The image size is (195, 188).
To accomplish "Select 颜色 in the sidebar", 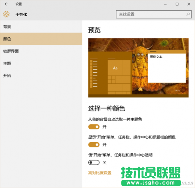I will pos(7,39).
